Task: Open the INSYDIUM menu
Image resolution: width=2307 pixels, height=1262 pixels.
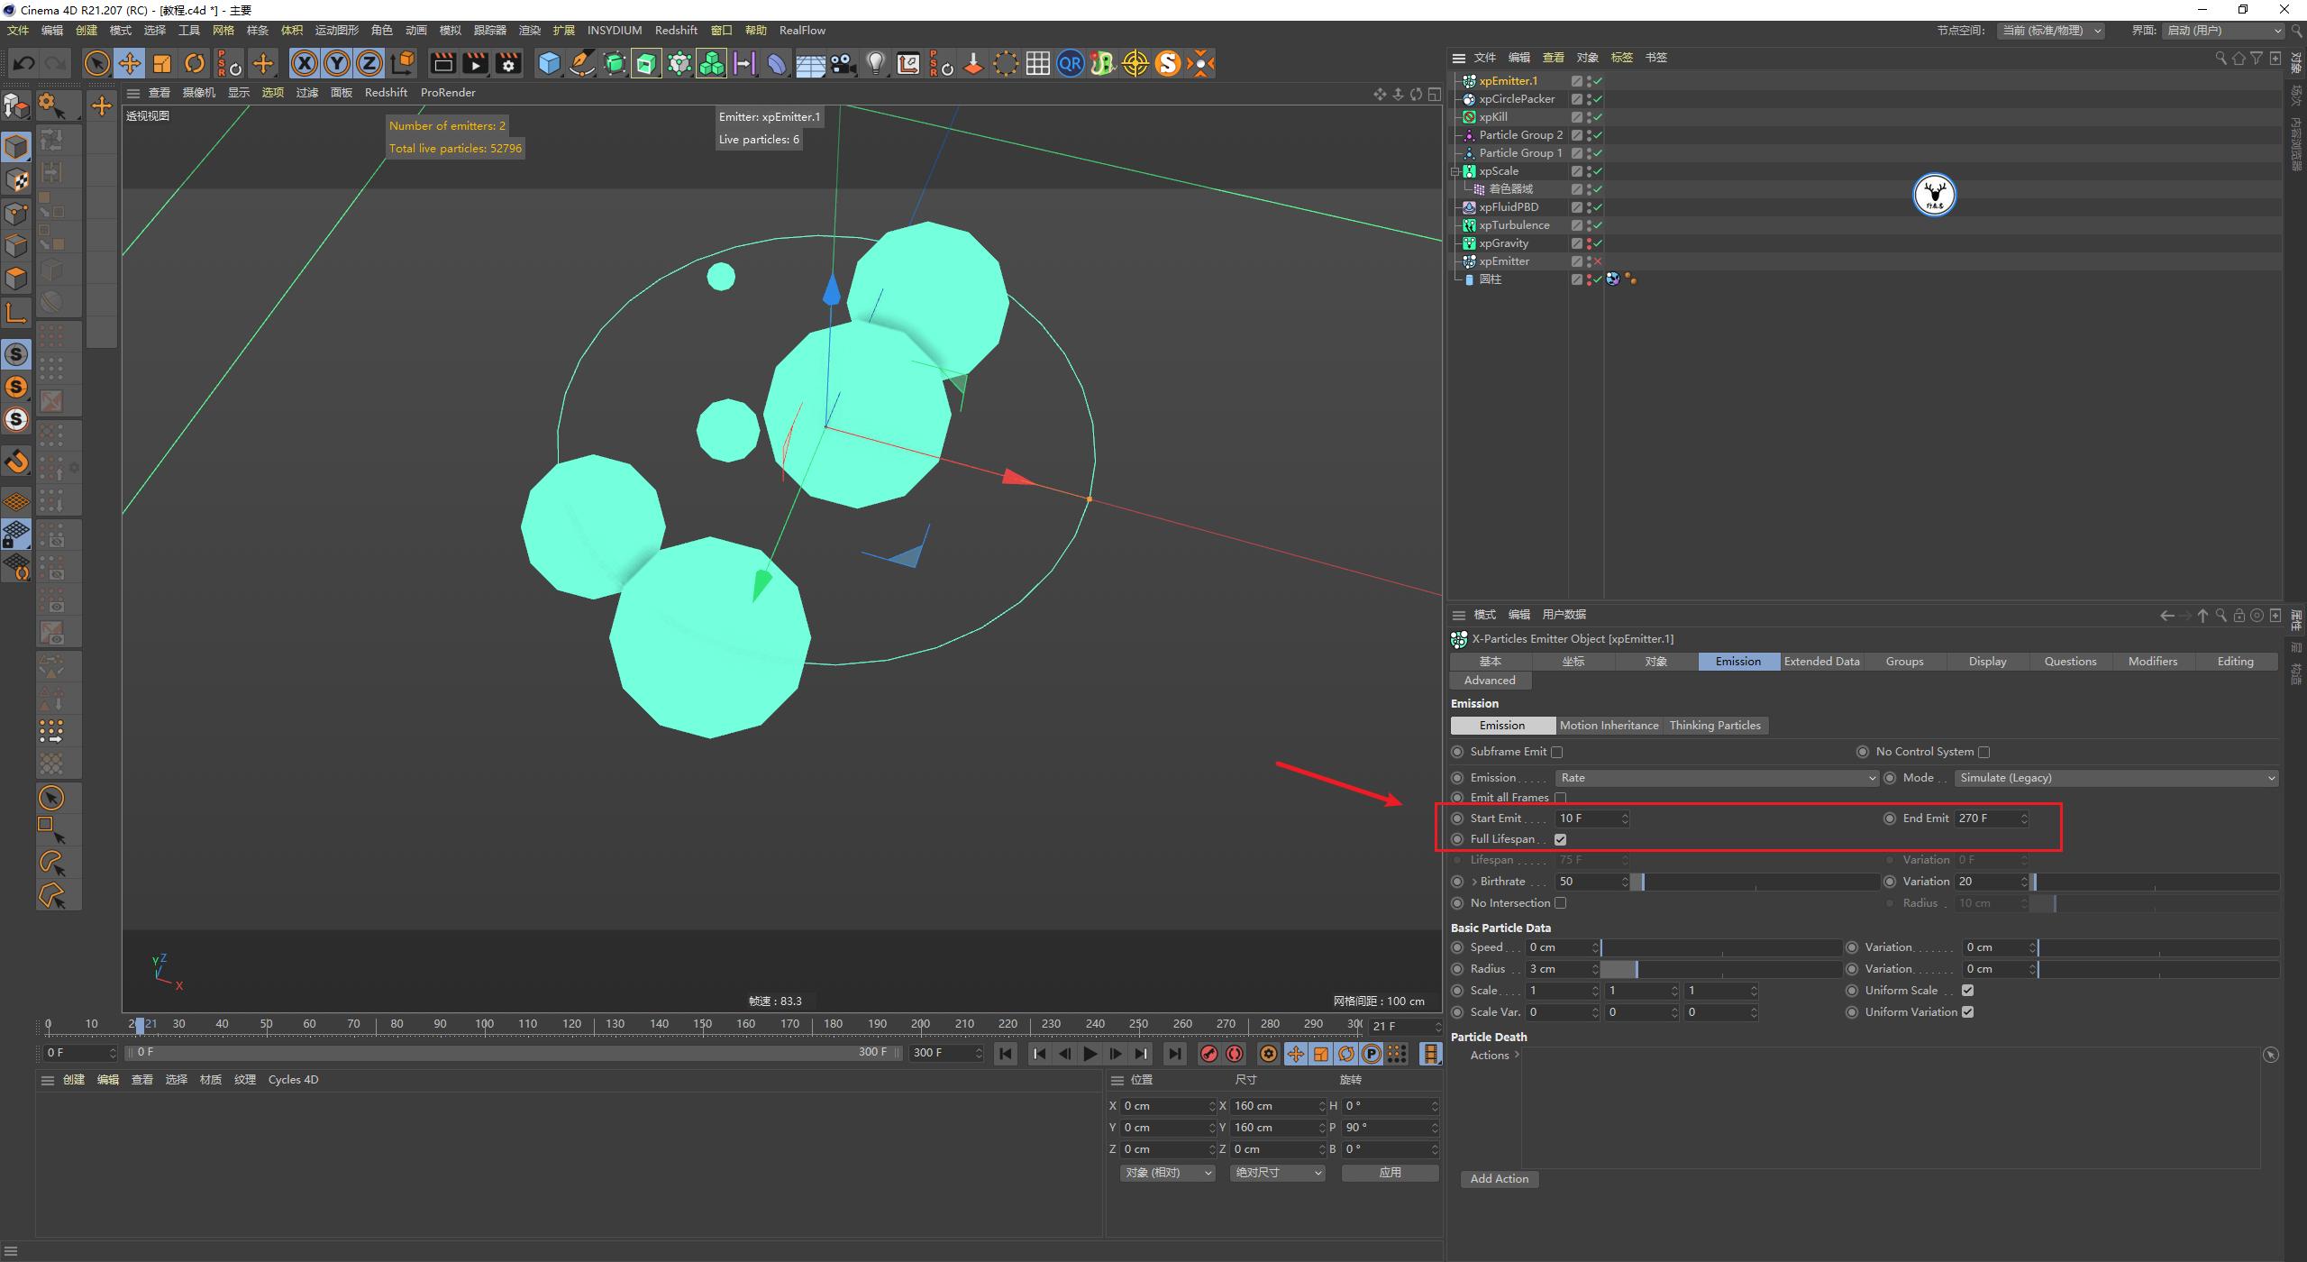Action: (614, 30)
